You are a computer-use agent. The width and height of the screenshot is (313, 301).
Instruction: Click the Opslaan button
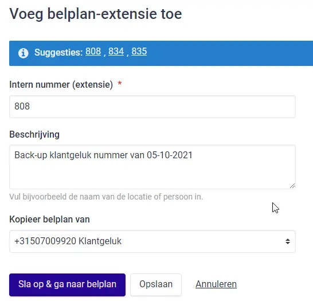[x=156, y=284]
